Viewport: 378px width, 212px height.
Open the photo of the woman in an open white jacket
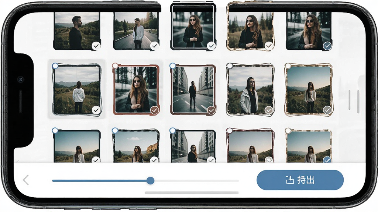[x=251, y=89]
